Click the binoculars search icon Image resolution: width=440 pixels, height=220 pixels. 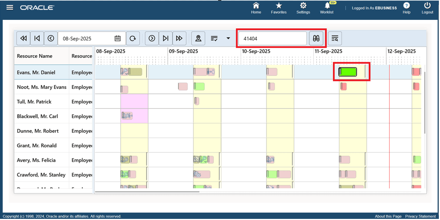(x=316, y=38)
